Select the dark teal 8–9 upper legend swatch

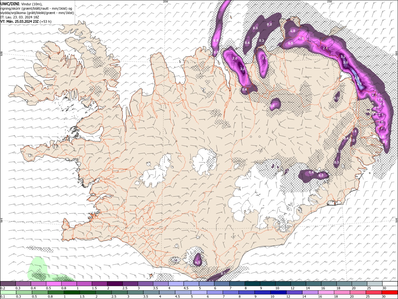click(x=252, y=283)
